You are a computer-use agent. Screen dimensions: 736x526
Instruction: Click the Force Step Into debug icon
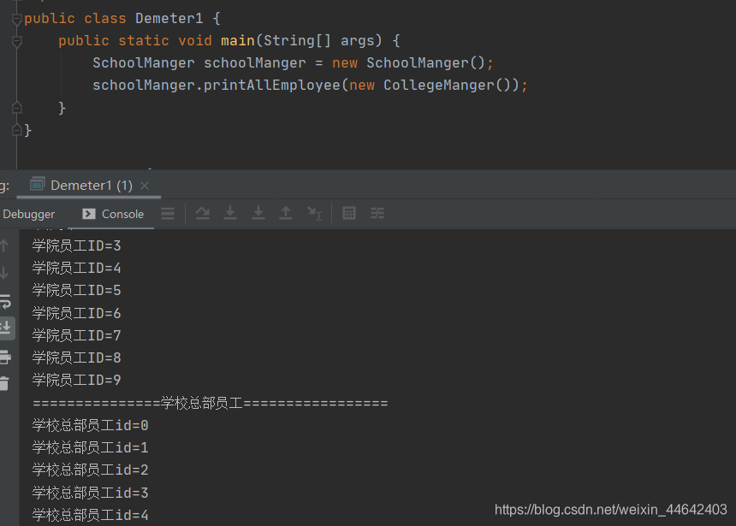click(x=258, y=214)
